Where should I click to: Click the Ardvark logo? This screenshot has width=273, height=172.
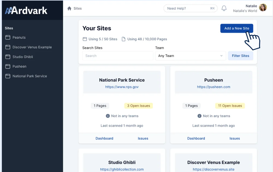tap(26, 10)
